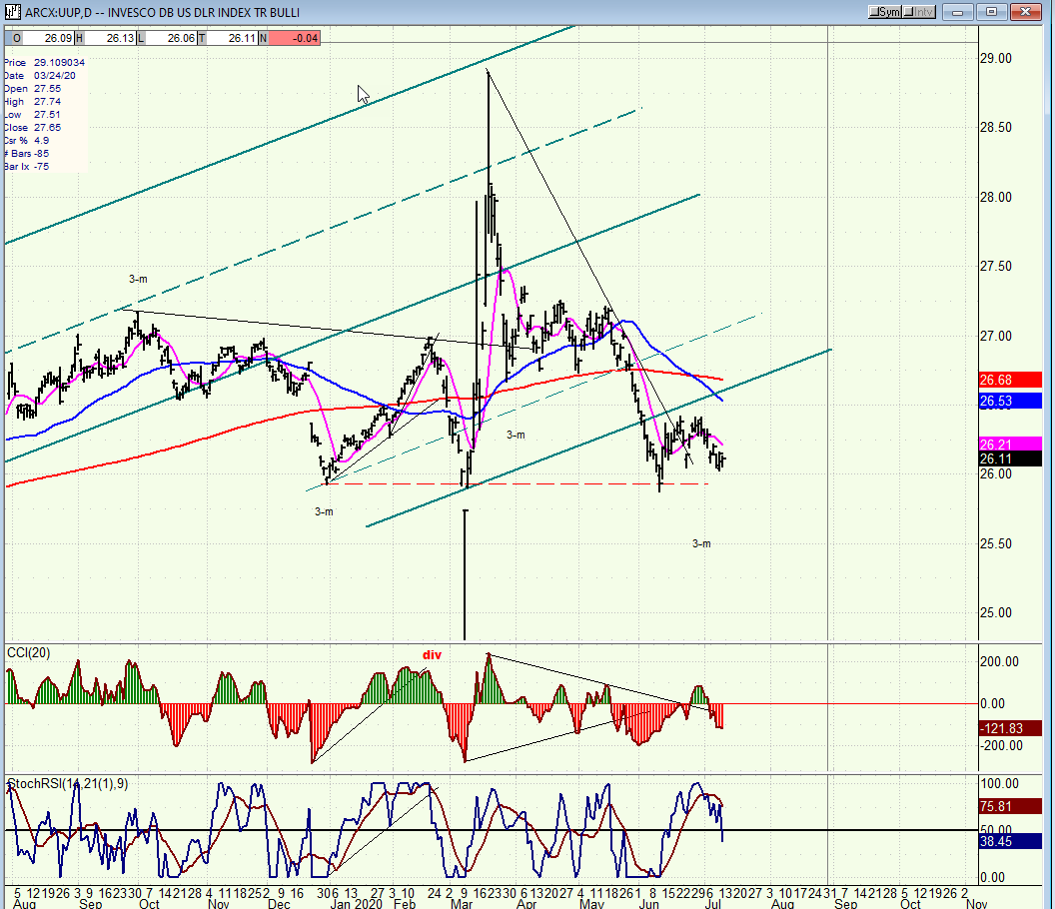Click the 75.81 StochRSI signal value tag

coord(1010,806)
